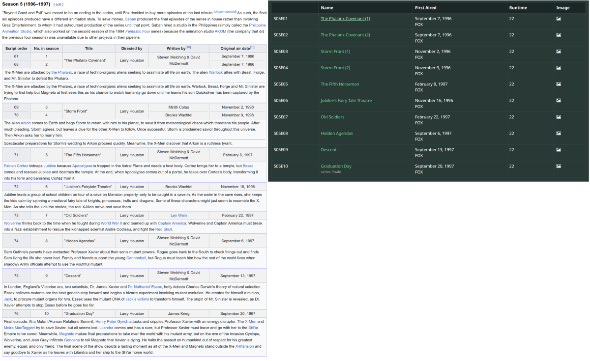
Task: Open the image thumbnail icon for S05E02
Action: tap(558, 35)
